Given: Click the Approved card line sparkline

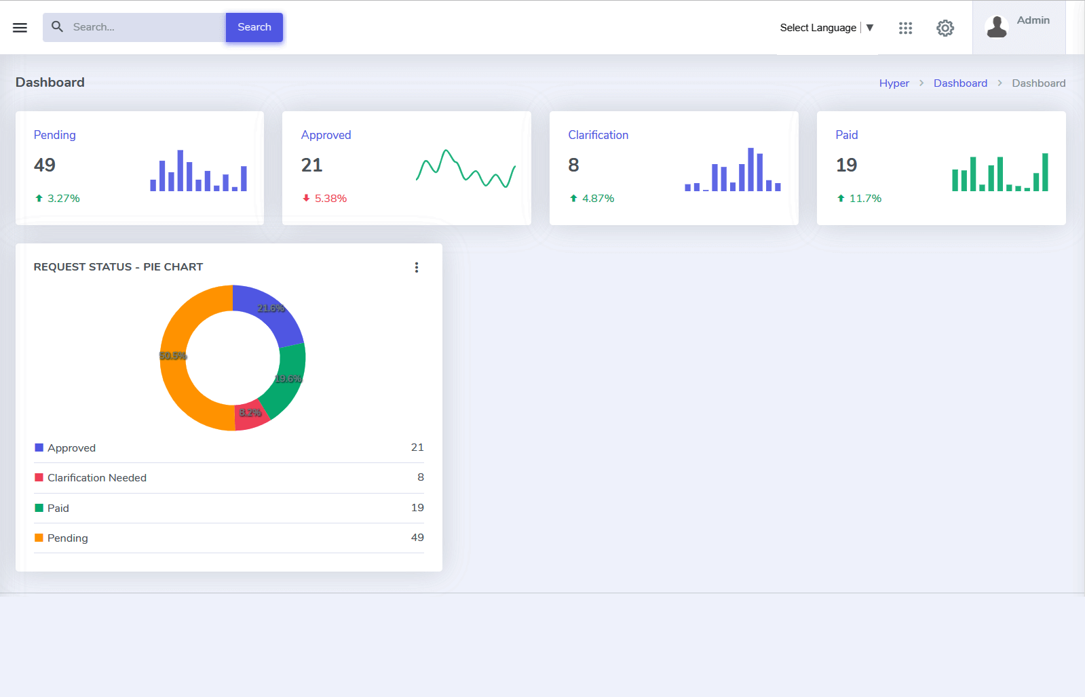Looking at the screenshot, I should pos(465,169).
